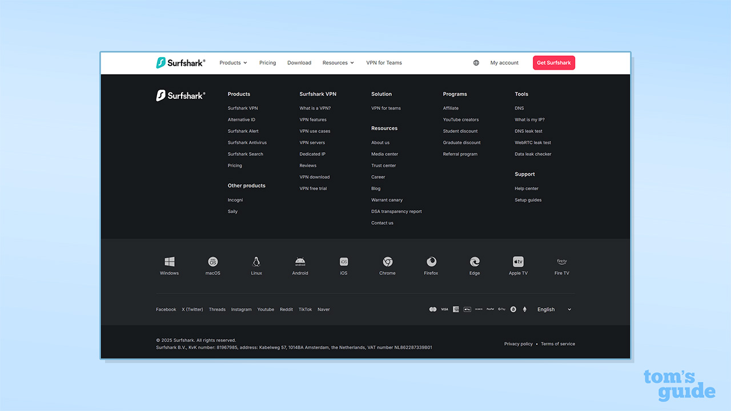Choose the Android app icon
Image resolution: width=731 pixels, height=411 pixels.
[x=300, y=262]
